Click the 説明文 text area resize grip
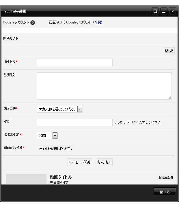179x210 pixels. (170, 98)
